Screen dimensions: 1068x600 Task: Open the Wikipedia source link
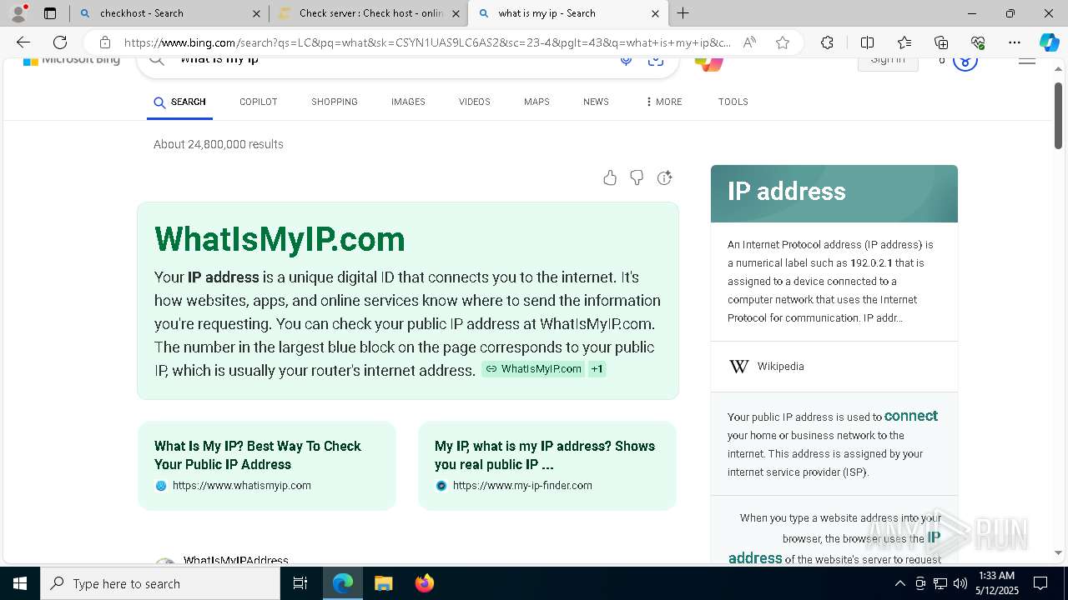point(780,367)
